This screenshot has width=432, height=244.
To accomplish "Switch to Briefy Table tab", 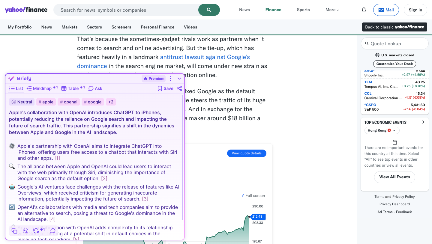I will pos(73,88).
